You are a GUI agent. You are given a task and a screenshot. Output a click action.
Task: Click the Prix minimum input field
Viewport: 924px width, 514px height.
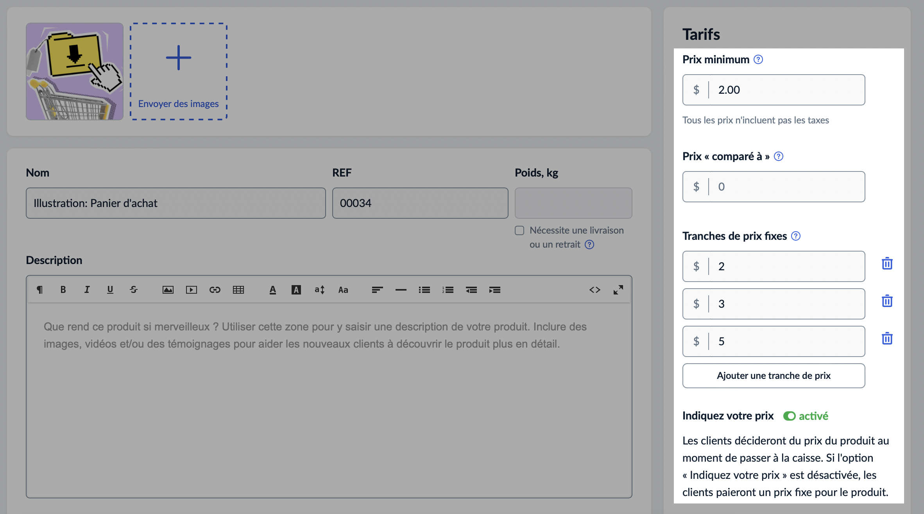(x=786, y=90)
